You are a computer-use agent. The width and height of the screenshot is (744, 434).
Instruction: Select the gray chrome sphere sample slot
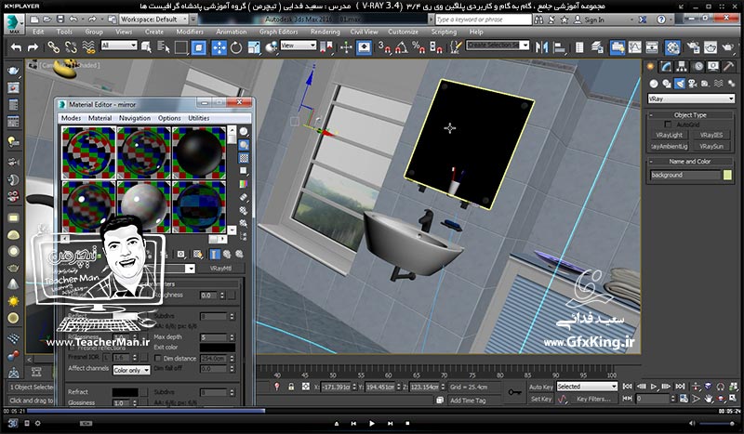click(144, 206)
